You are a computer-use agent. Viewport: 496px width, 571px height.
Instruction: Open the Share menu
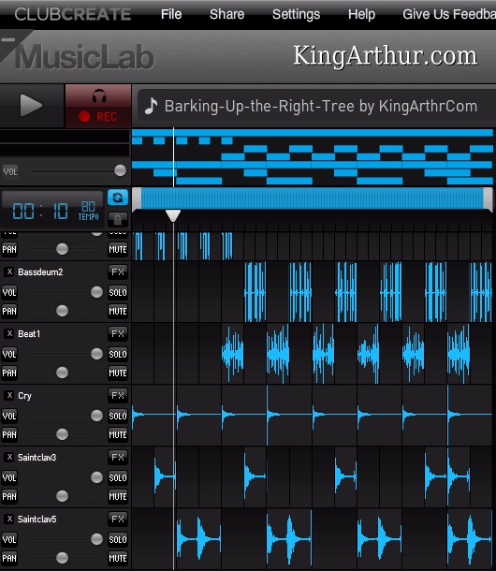(x=226, y=14)
